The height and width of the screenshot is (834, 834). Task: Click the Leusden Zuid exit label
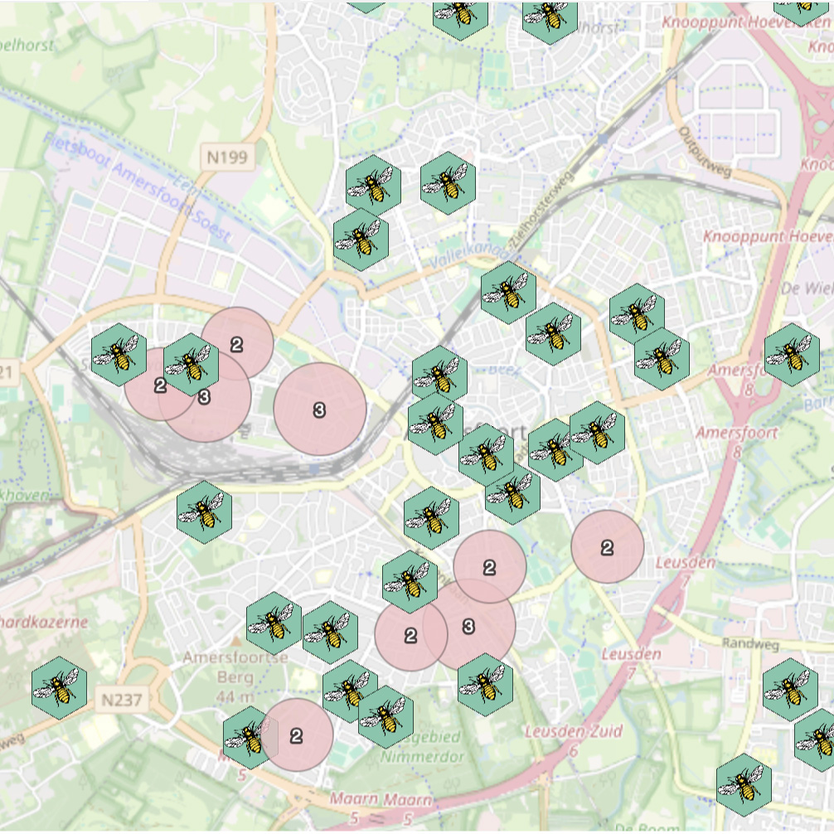(x=561, y=732)
